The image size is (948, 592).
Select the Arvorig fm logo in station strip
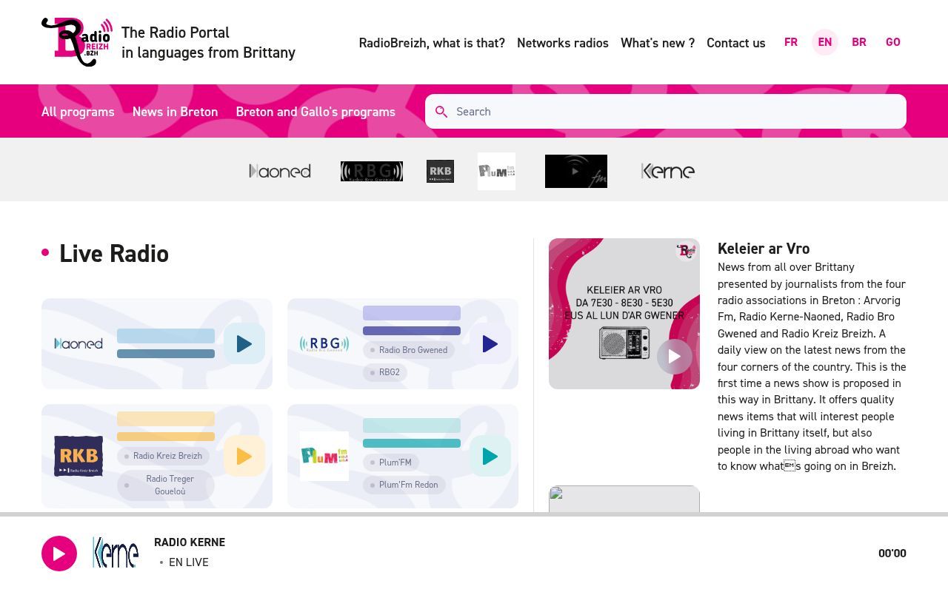576,172
